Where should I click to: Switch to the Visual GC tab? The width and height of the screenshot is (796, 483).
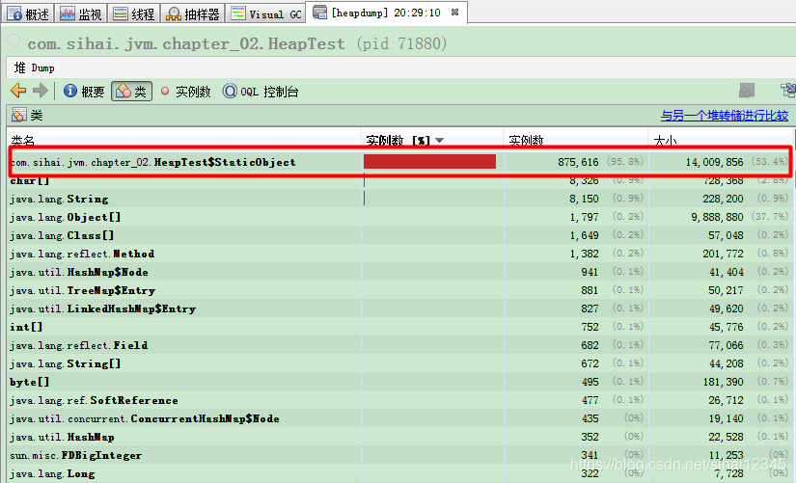(x=266, y=13)
